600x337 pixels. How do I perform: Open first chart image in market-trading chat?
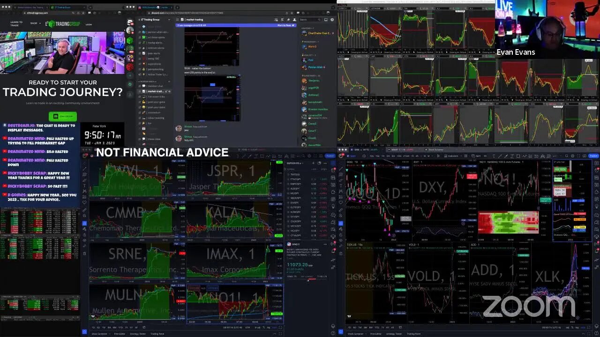coord(212,47)
